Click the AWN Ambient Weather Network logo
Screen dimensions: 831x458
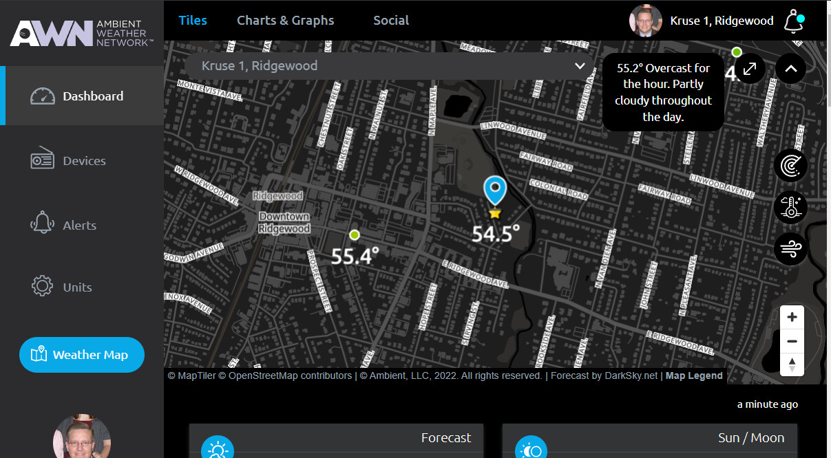(x=81, y=32)
